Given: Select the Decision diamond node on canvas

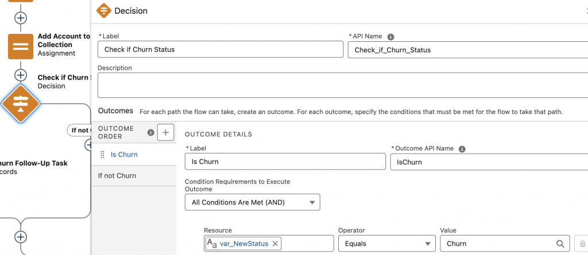Looking at the screenshot, I should coord(21,104).
